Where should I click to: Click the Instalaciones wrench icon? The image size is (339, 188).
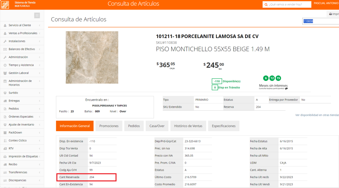click(x=5, y=41)
